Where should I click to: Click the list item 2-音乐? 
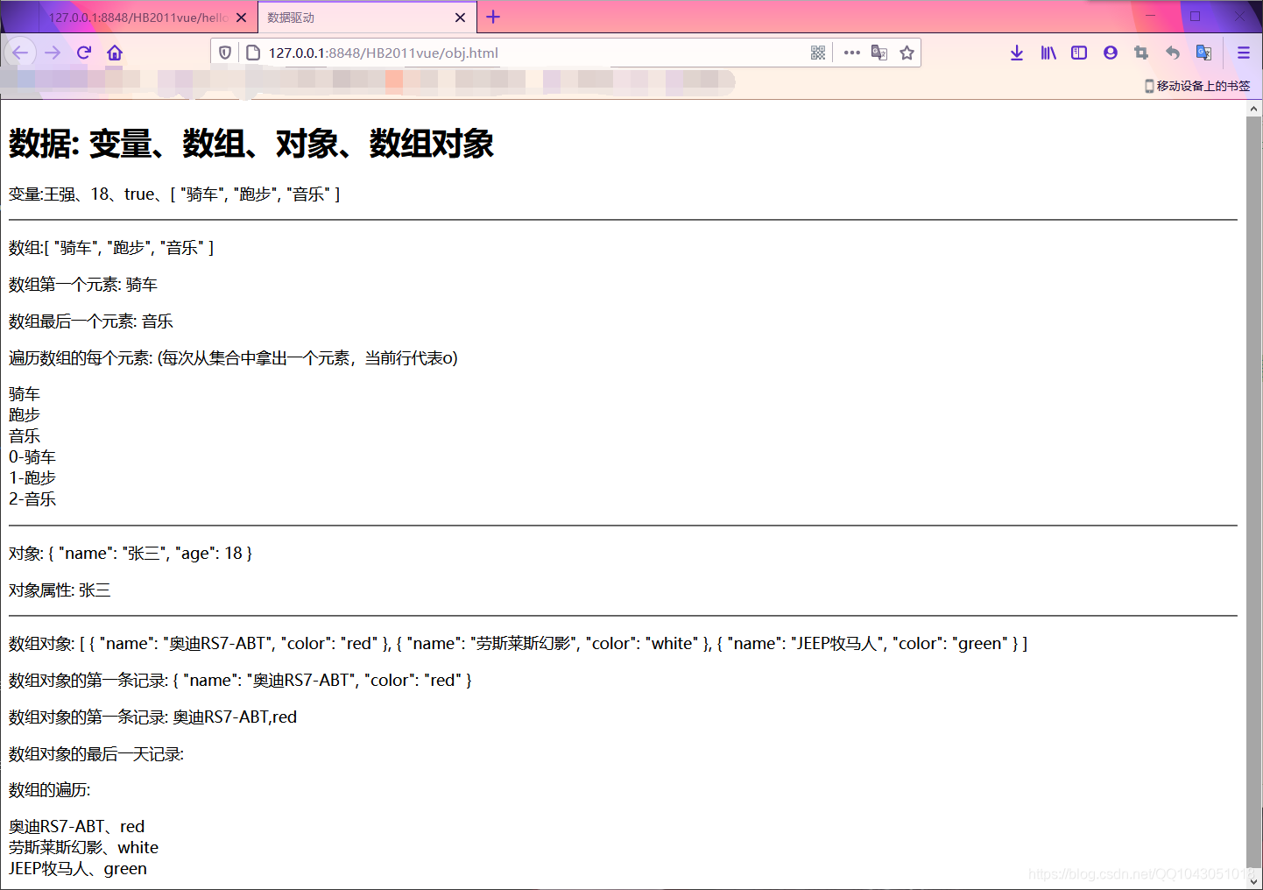32,499
